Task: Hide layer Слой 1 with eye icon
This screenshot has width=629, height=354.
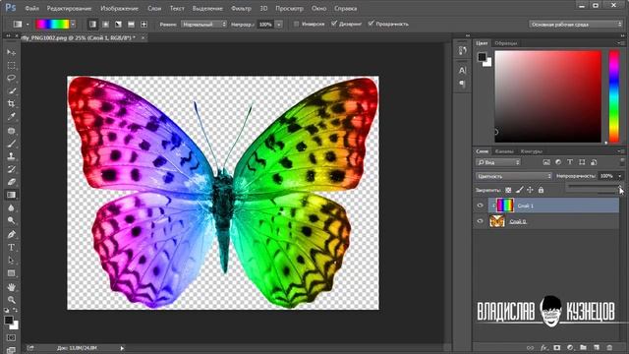Action: [481, 206]
